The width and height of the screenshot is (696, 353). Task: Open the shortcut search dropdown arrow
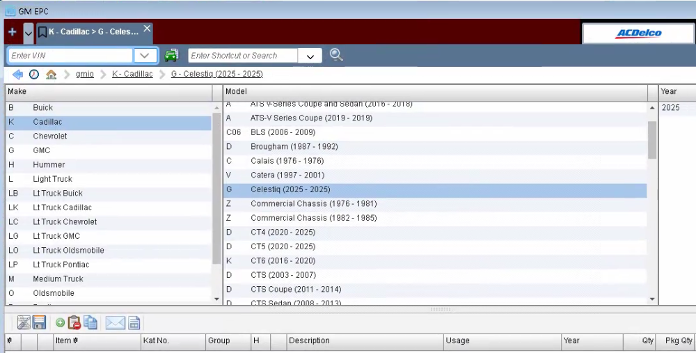pyautogui.click(x=310, y=56)
